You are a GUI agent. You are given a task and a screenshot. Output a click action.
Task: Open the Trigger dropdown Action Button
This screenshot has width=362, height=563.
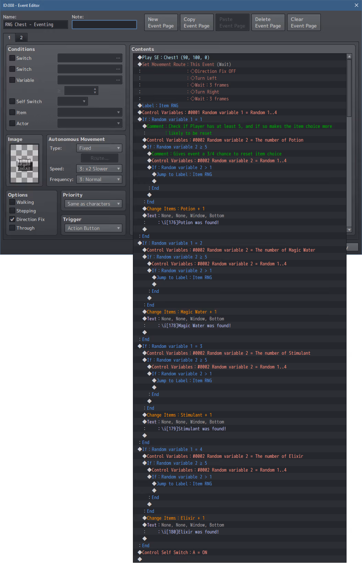click(93, 228)
